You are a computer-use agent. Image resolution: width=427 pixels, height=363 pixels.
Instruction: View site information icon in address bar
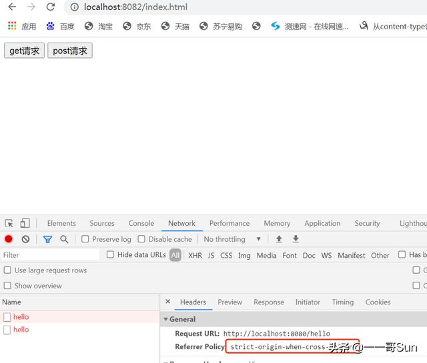[74, 7]
